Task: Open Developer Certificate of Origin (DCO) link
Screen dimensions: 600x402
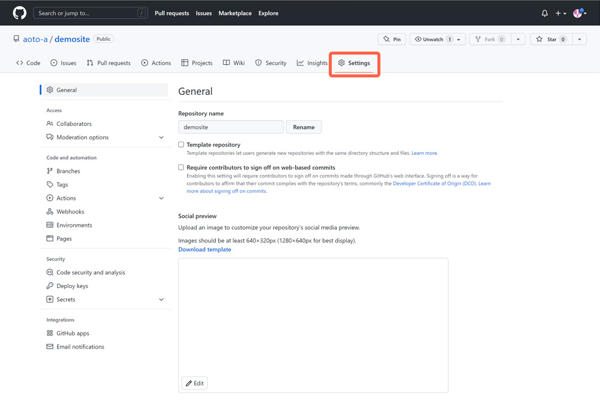Action: point(434,184)
